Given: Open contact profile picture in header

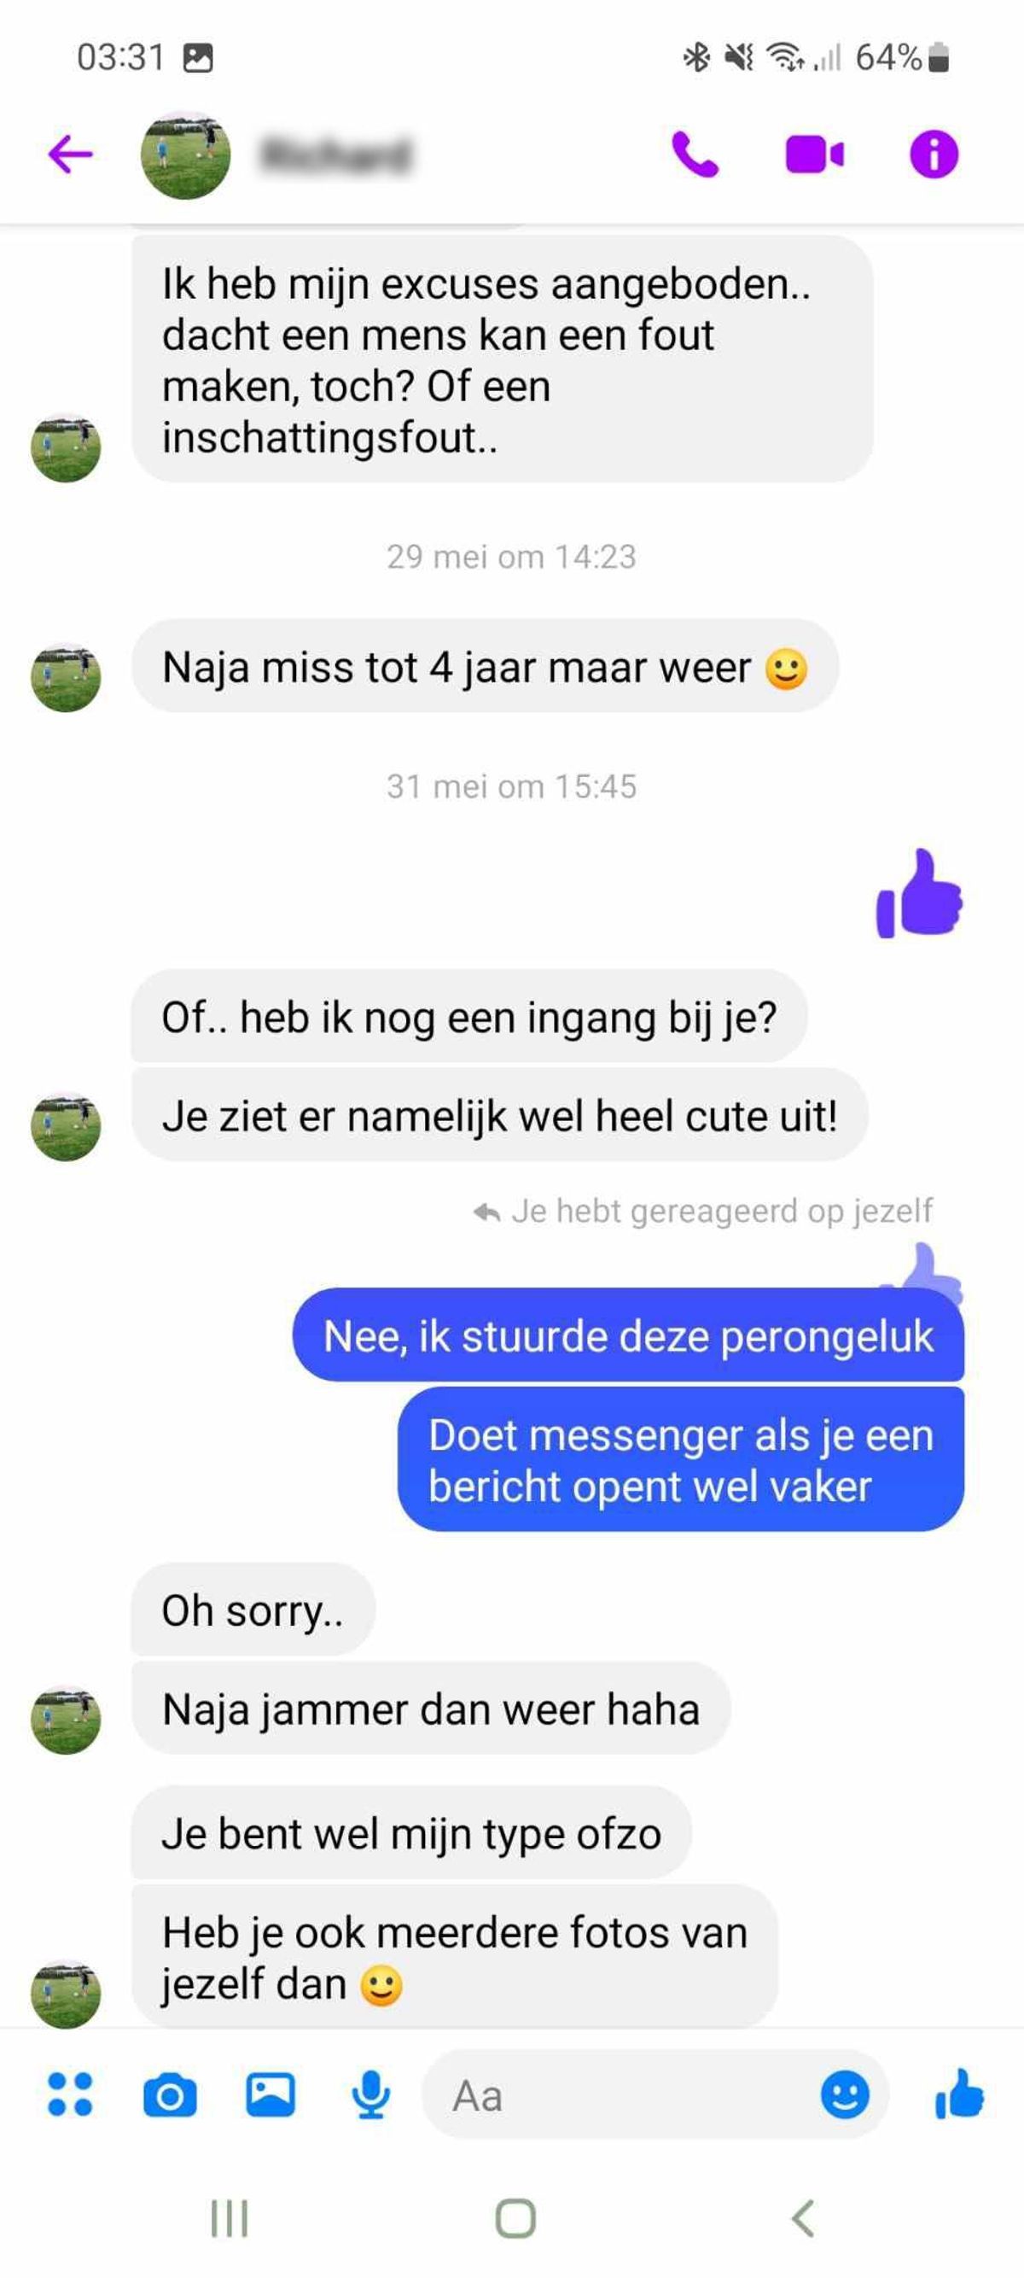Looking at the screenshot, I should pos(185,155).
